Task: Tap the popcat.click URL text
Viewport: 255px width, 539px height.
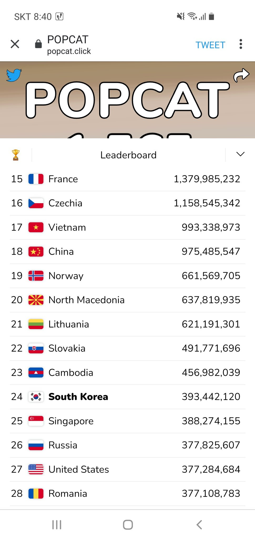Action: (69, 51)
